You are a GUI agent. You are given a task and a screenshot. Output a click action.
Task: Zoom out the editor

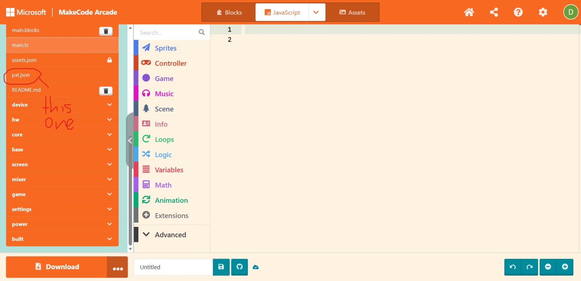[548, 267]
